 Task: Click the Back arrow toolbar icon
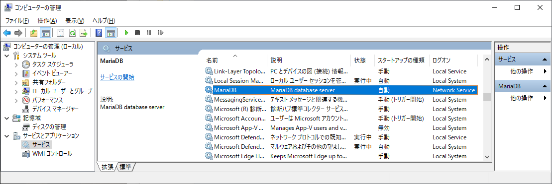click(x=7, y=33)
